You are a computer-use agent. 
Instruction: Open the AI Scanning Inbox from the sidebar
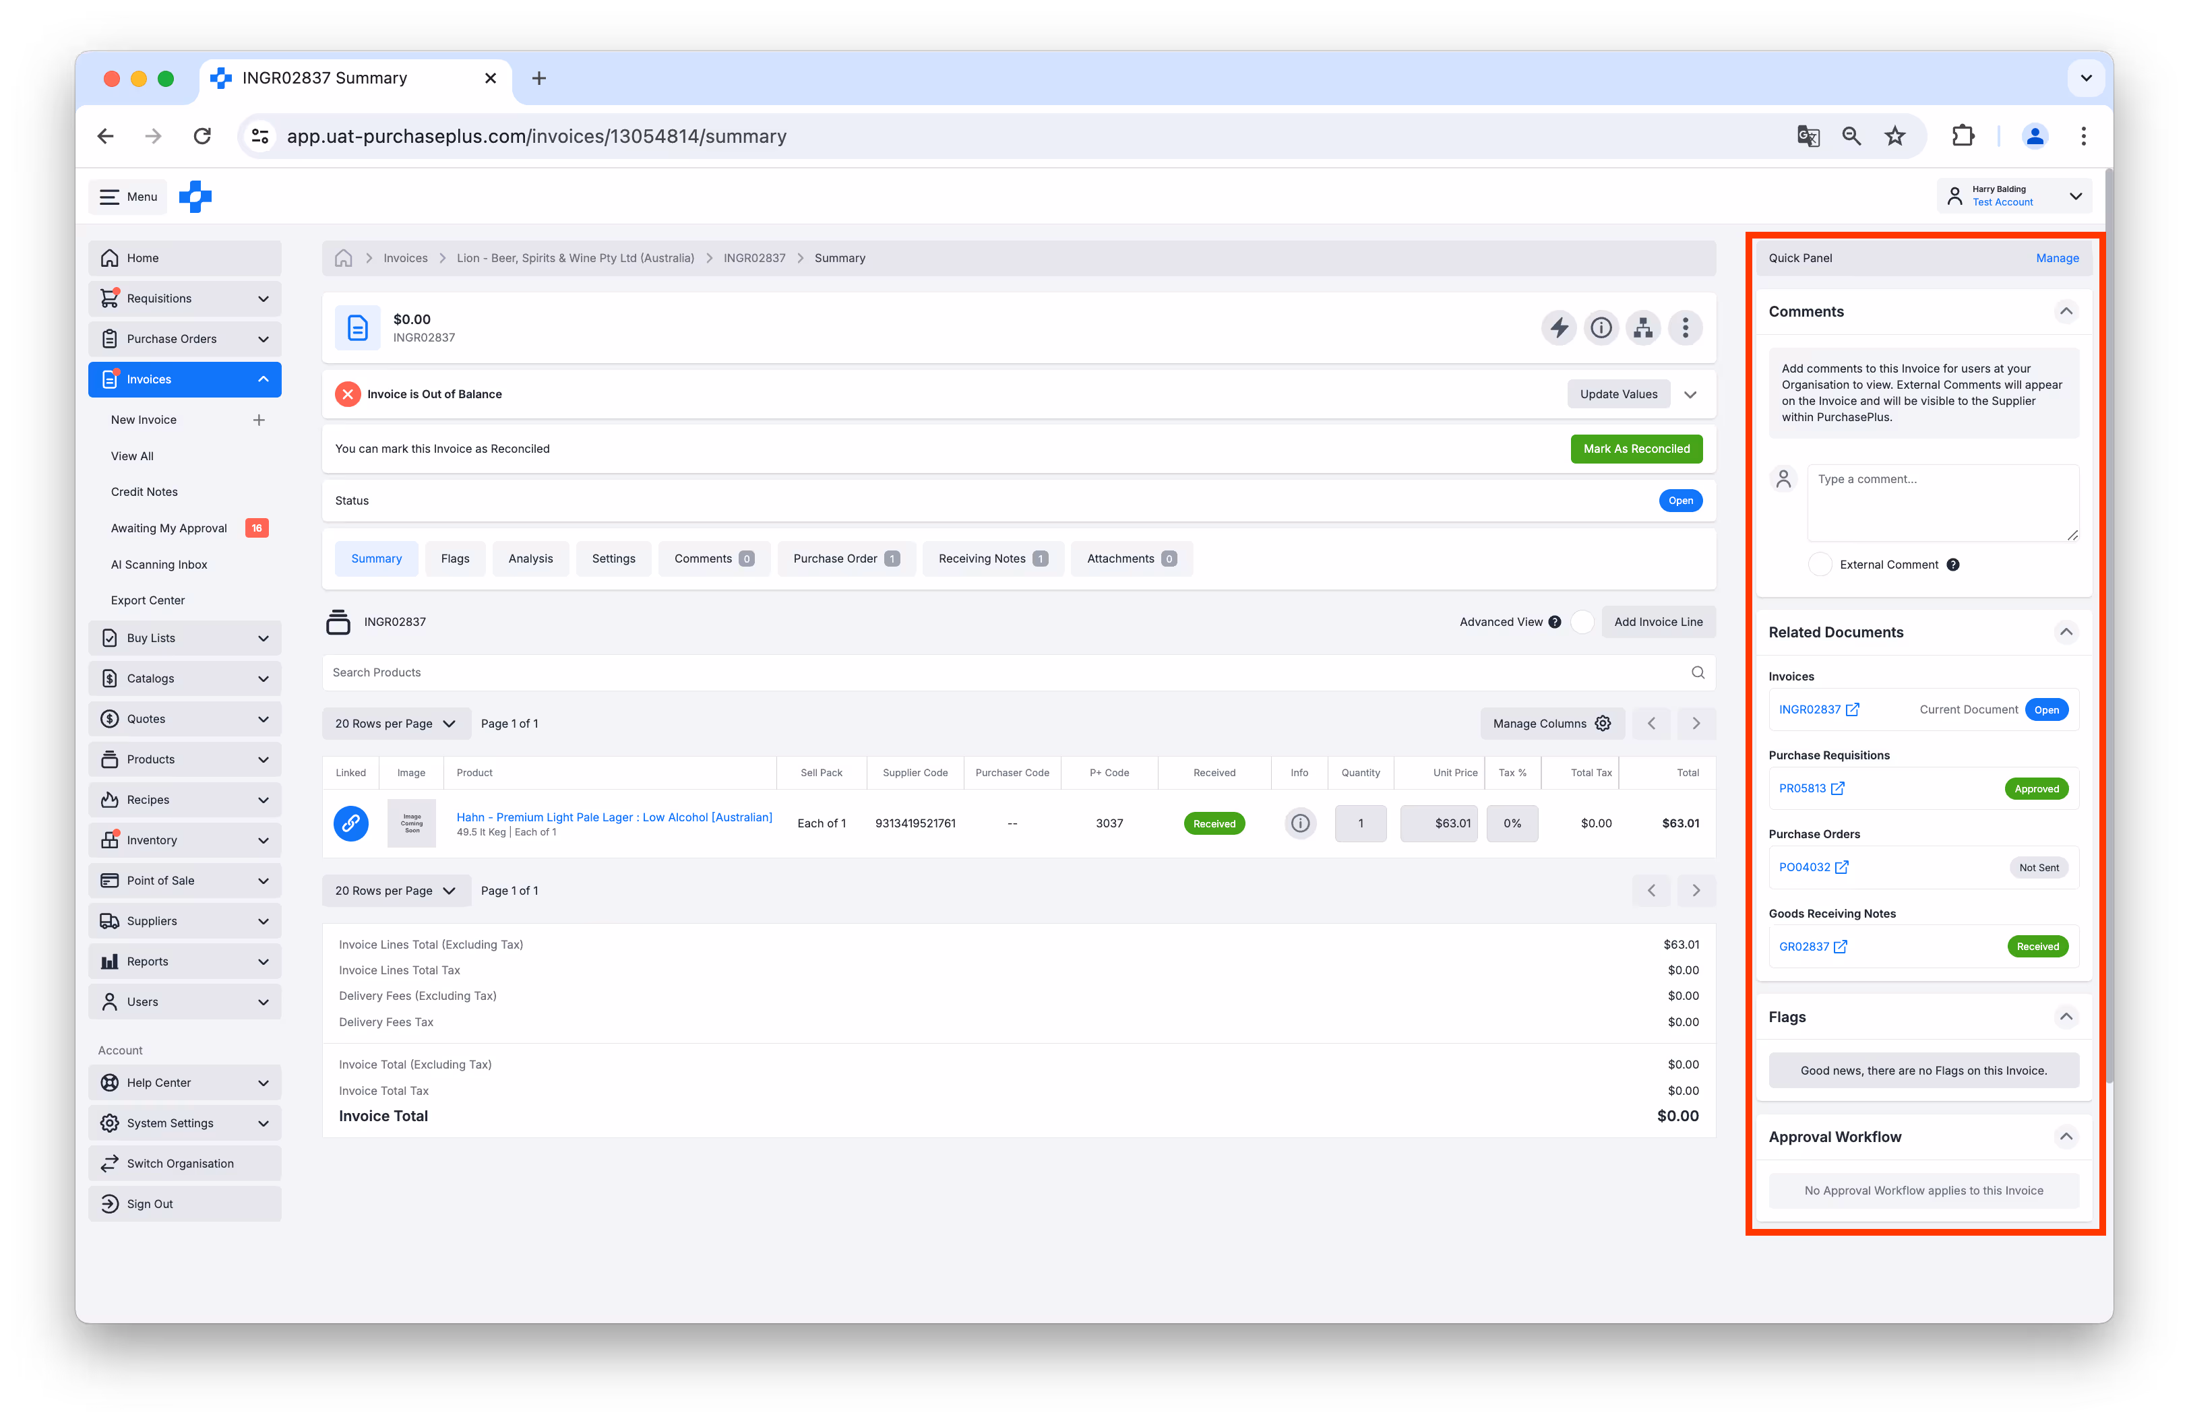[159, 563]
